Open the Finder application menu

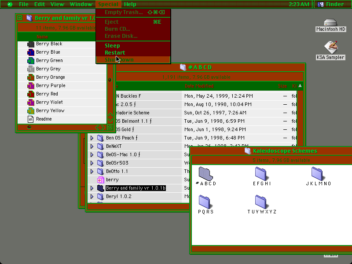tap(331, 4)
